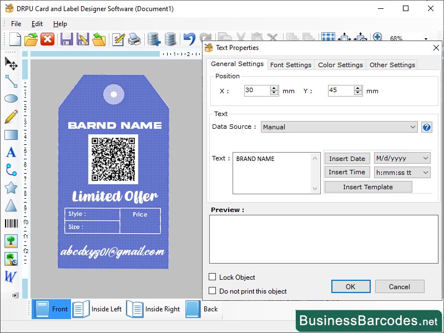
Task: Open the Print dialog from the toolbar
Action: tap(134, 39)
